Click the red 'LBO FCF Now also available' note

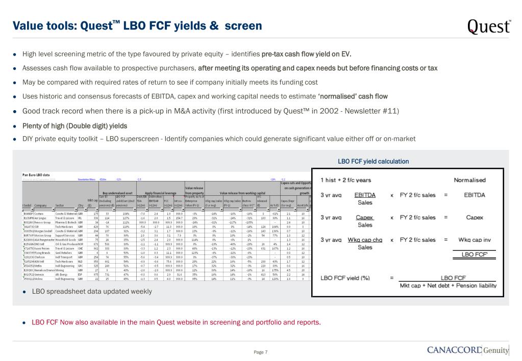click(176, 322)
